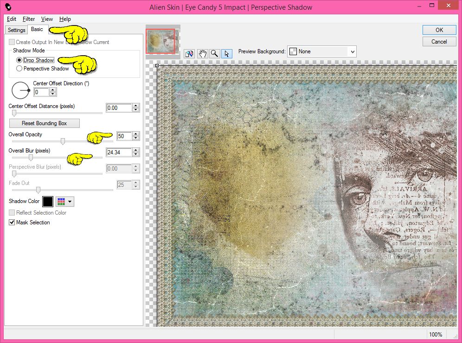Click the Cancel button
The image size is (462, 343).
[x=439, y=42]
